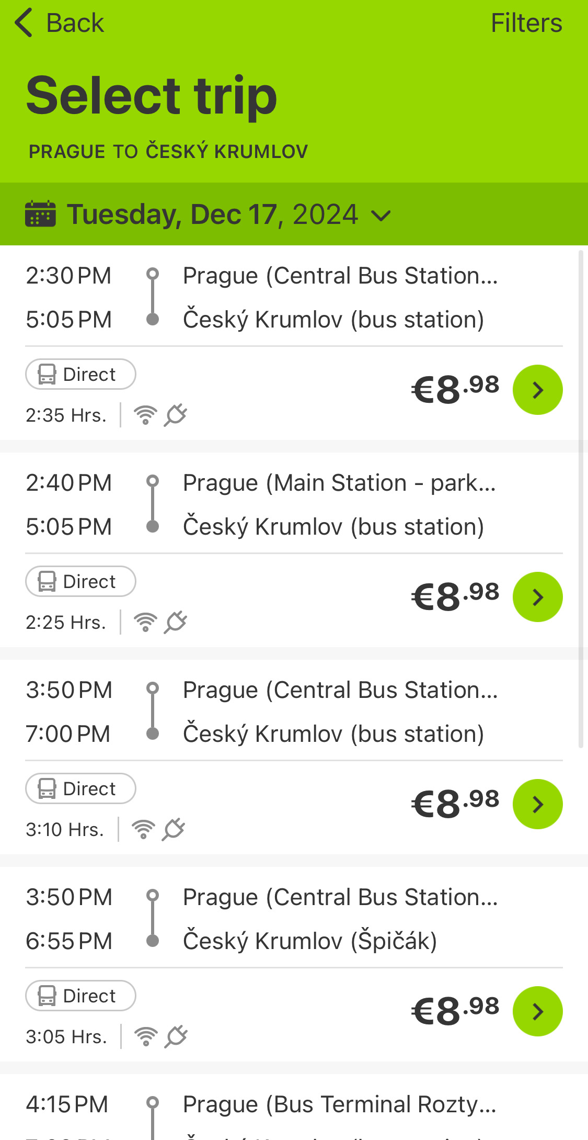The height and width of the screenshot is (1140, 588).
Task: Choose the trip arriving at Špičák arrow button
Action: [x=537, y=1011]
